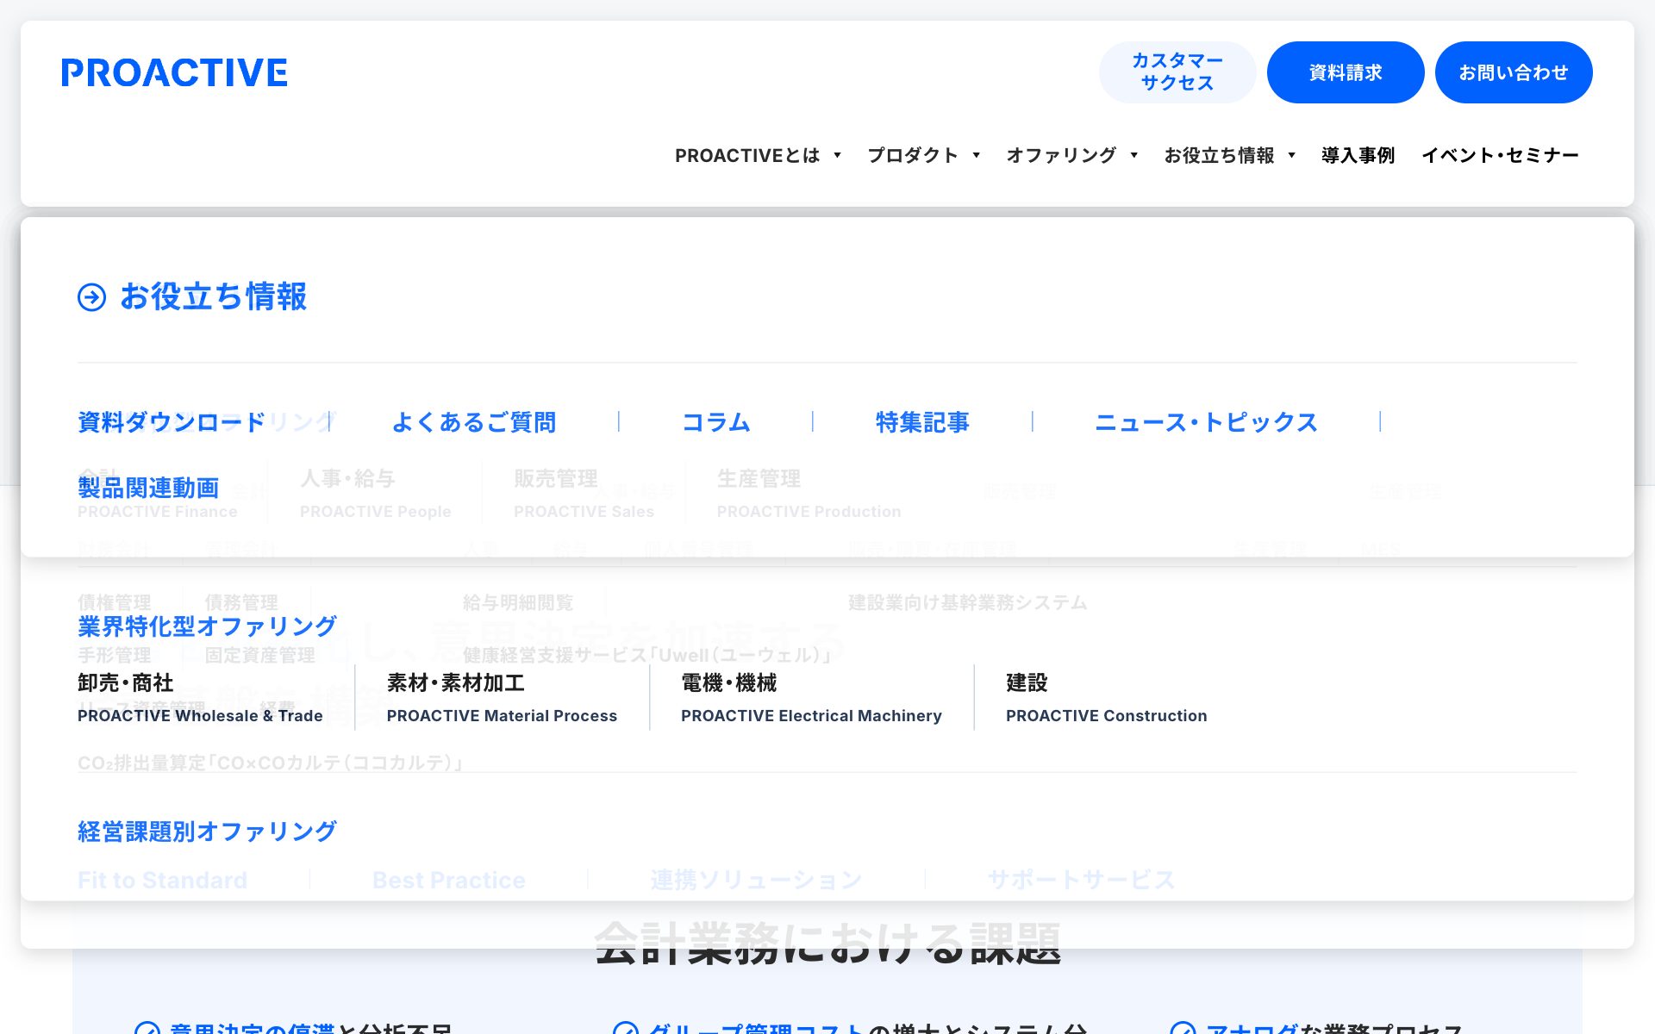Expand the プロダクト dropdown arrow
This screenshot has height=1034, width=1655.
coord(977,155)
